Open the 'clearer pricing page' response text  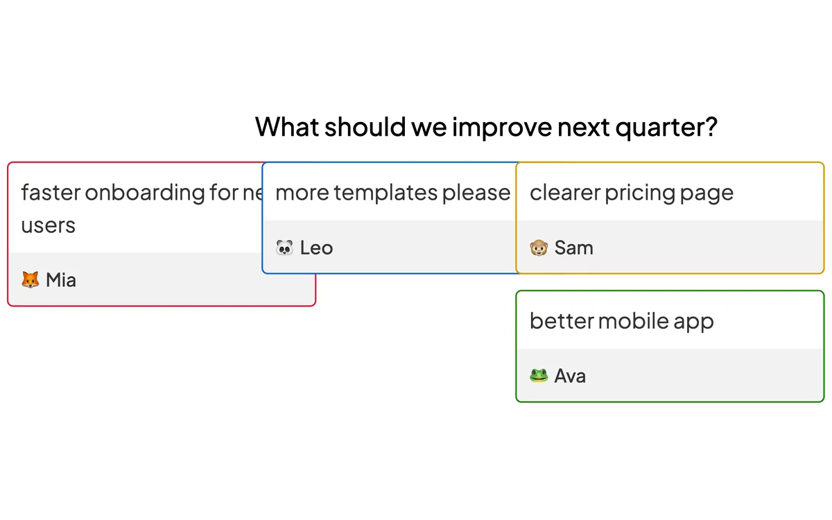click(x=631, y=193)
